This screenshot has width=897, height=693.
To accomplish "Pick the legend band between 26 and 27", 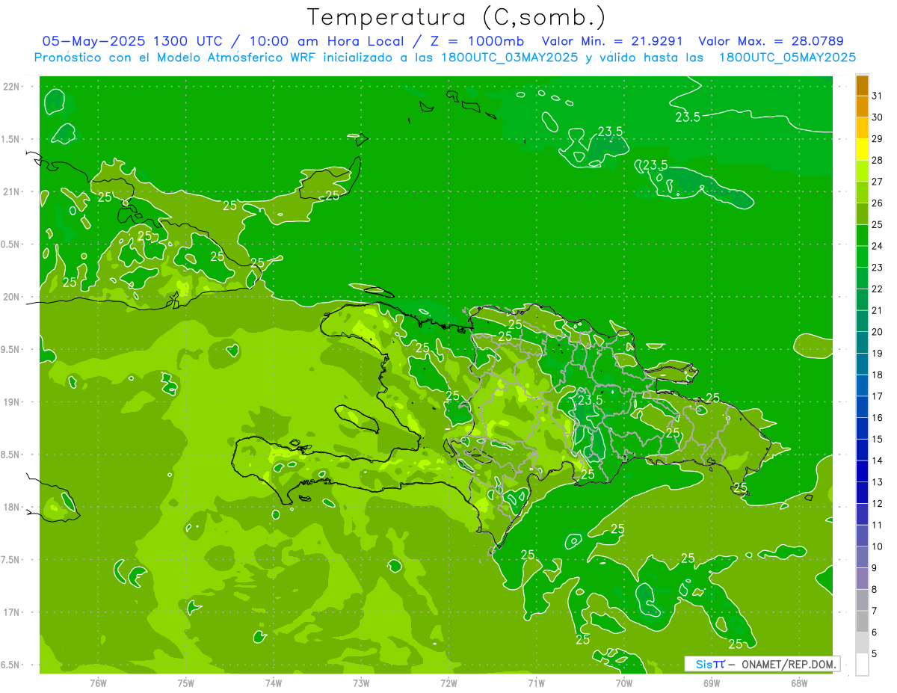I will click(x=862, y=192).
